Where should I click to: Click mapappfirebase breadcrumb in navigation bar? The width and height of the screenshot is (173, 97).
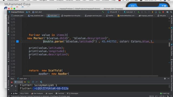tap(16, 12)
